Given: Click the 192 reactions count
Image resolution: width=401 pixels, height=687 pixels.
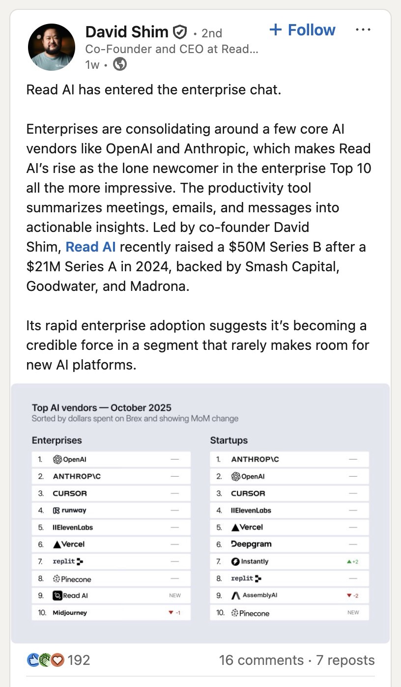Looking at the screenshot, I should pos(79,660).
